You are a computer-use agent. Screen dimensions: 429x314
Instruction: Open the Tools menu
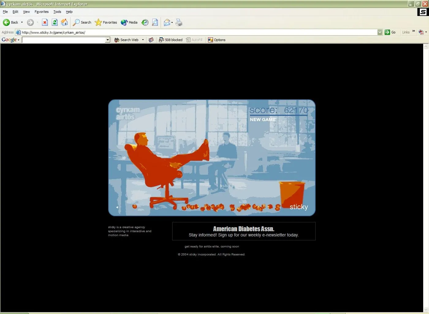tap(57, 12)
